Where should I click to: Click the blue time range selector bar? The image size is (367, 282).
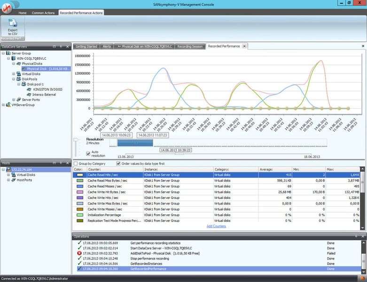coord(135,143)
